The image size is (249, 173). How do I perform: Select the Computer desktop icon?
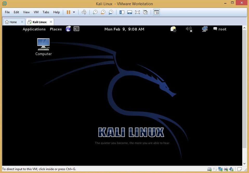pyautogui.click(x=43, y=47)
